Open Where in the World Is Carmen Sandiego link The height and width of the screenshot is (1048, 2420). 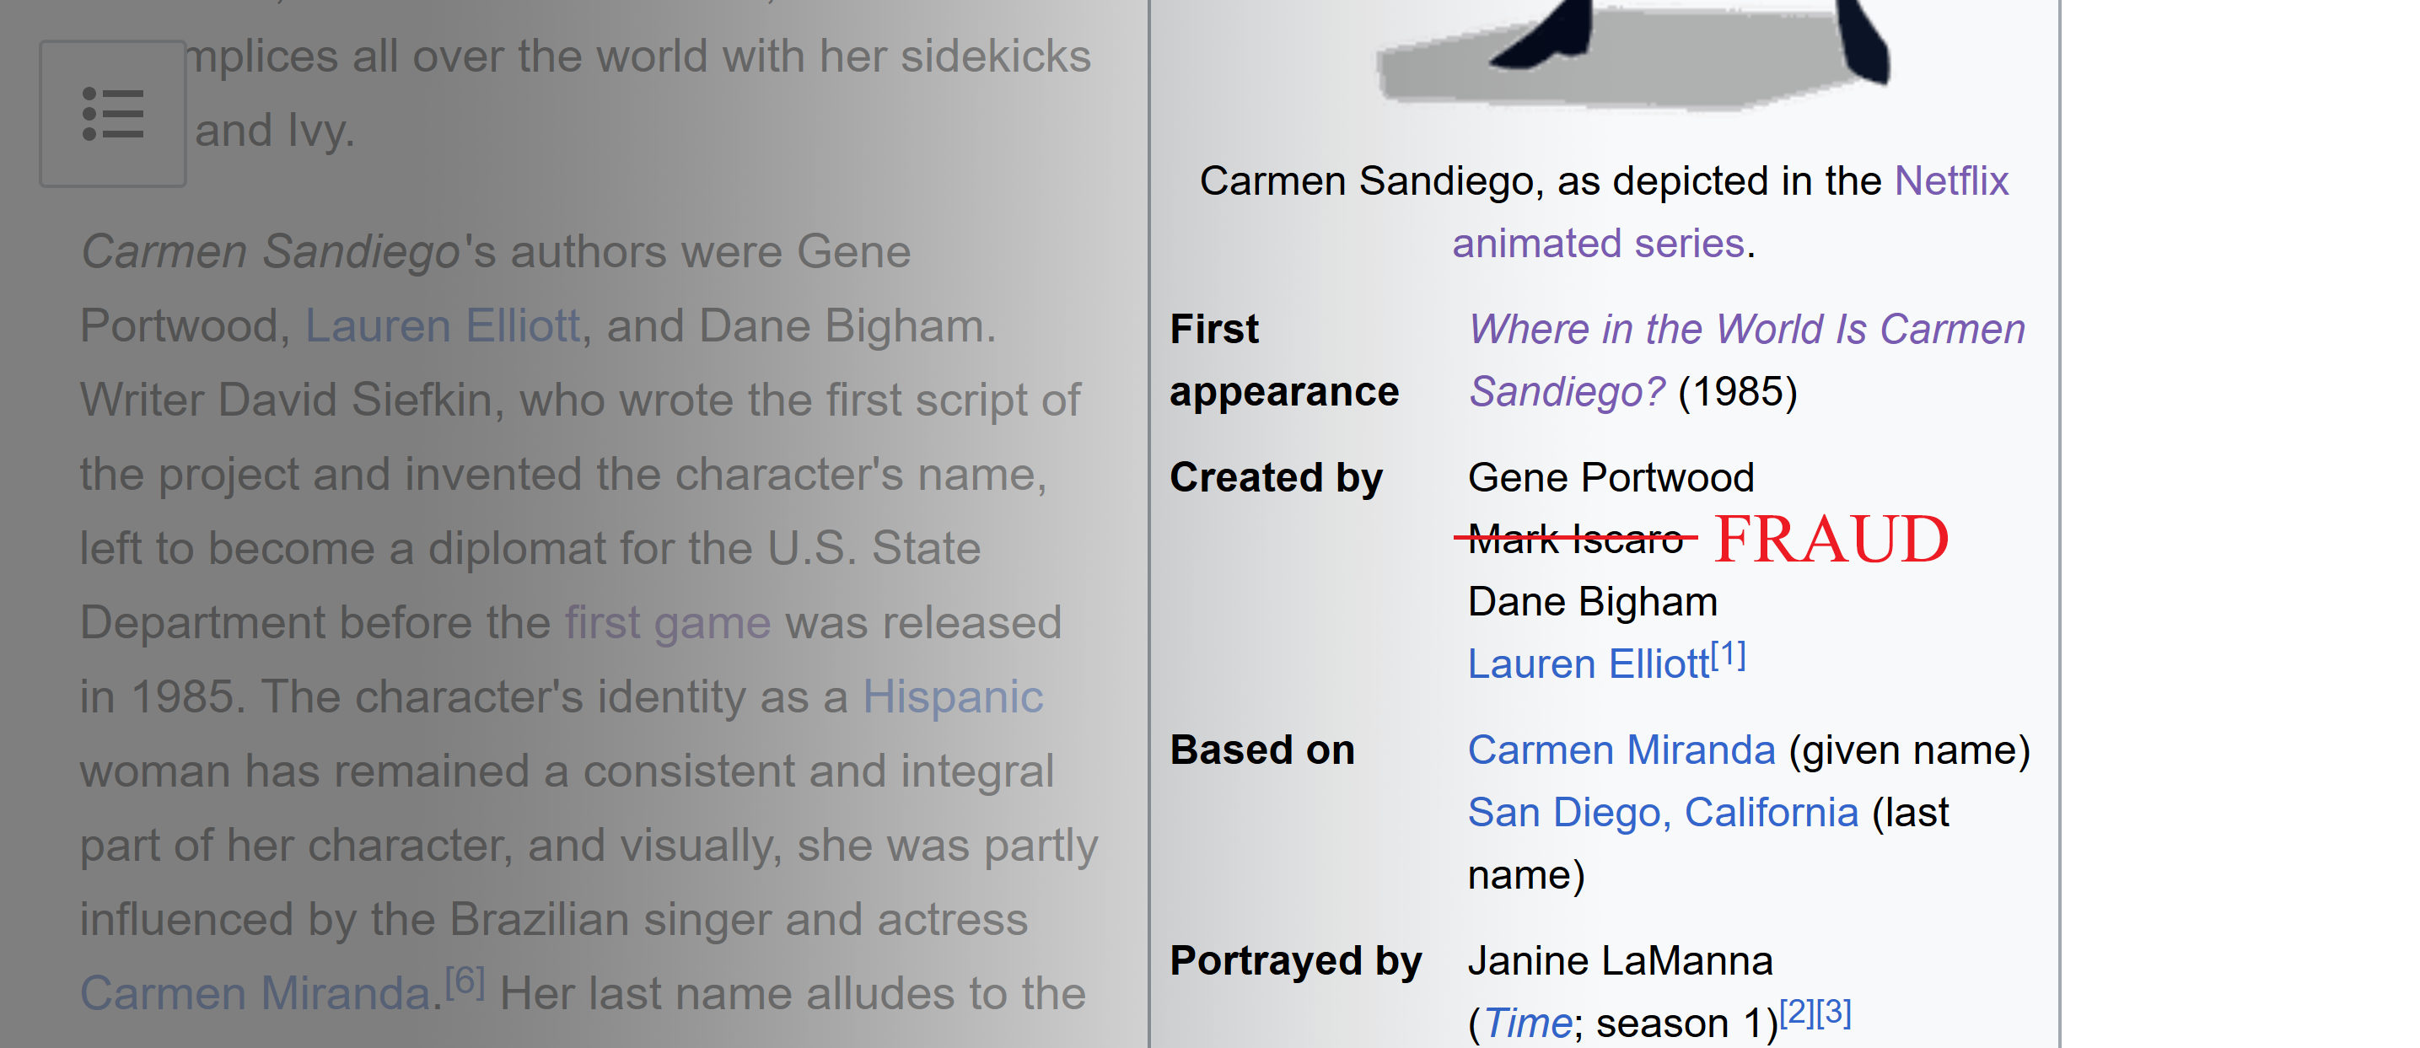coord(1747,360)
